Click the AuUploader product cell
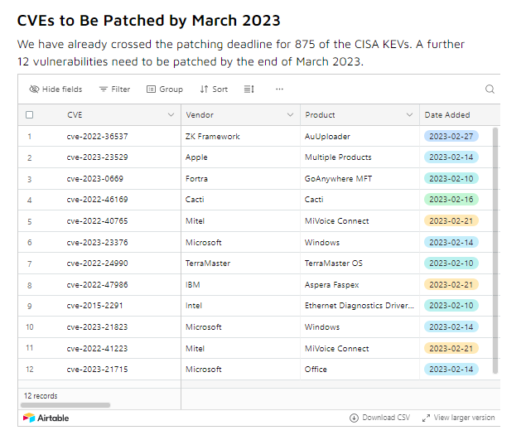Viewport: 526px width, 440px height. point(360,136)
